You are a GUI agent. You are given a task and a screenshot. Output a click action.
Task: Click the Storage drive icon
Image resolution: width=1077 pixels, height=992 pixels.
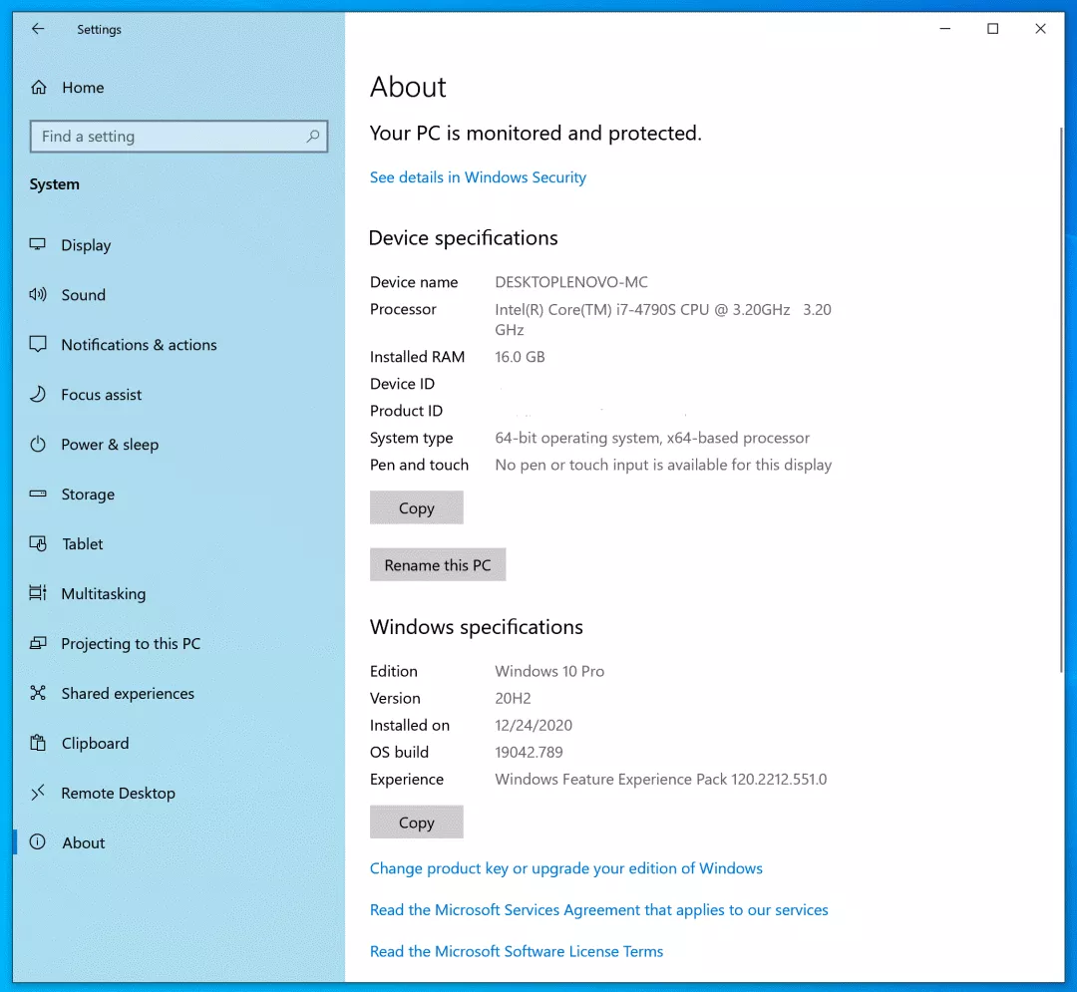coord(38,494)
